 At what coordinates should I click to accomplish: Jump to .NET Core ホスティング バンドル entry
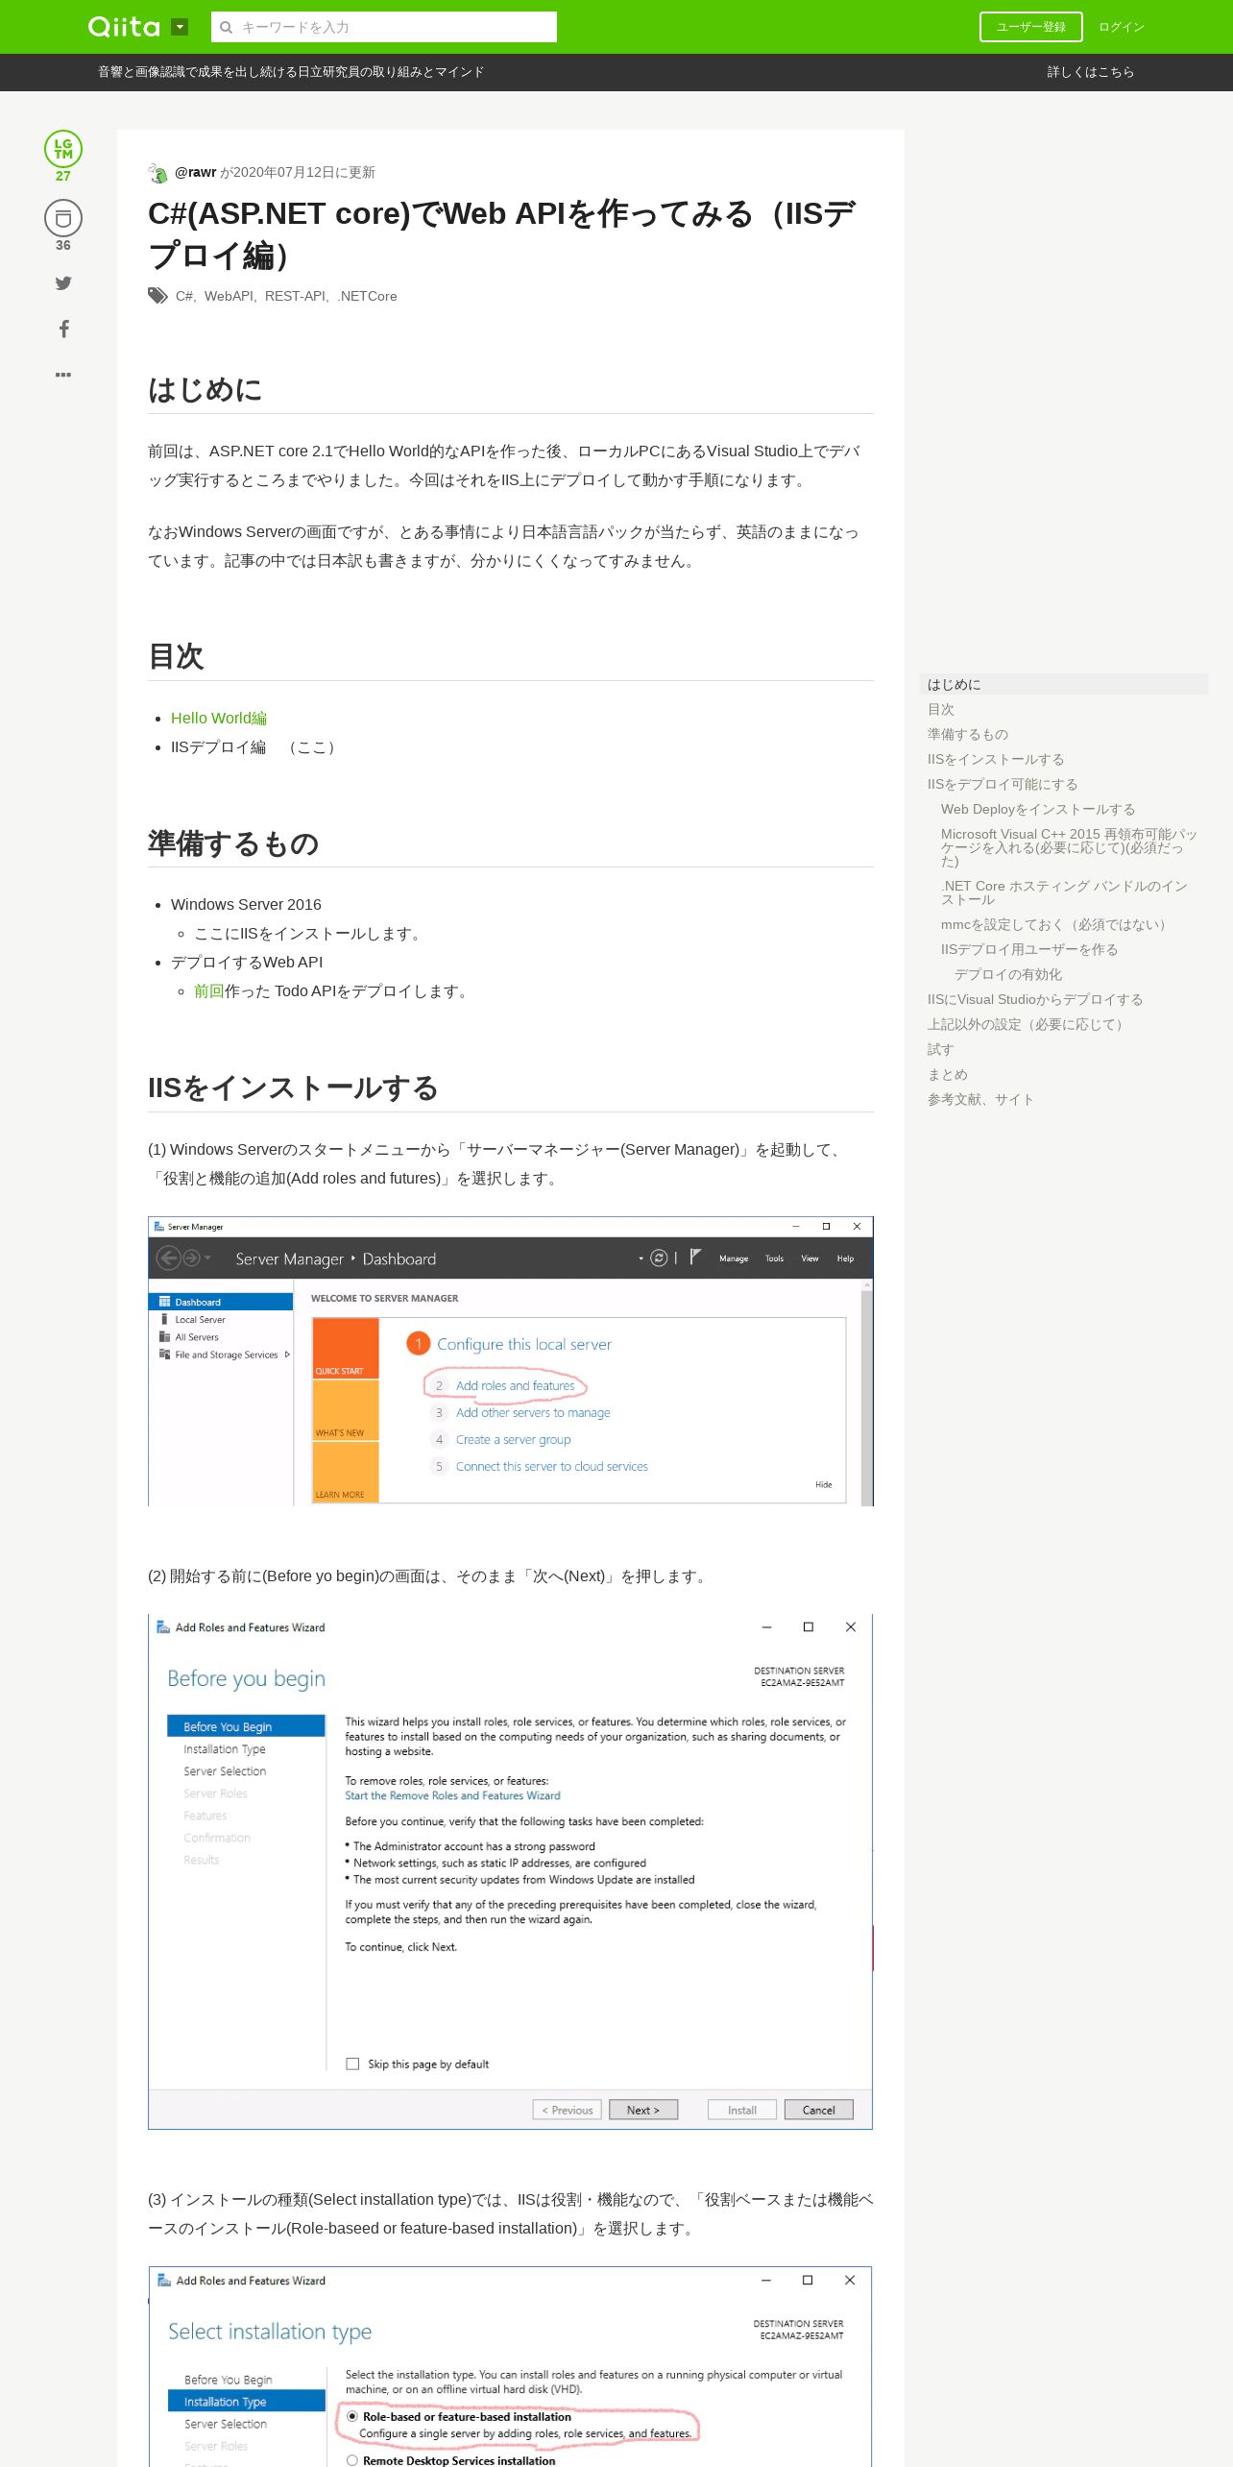point(1064,892)
